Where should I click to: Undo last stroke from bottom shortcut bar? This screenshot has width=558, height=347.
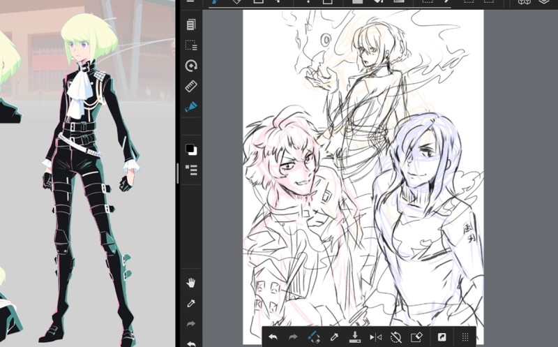pyautogui.click(x=273, y=337)
